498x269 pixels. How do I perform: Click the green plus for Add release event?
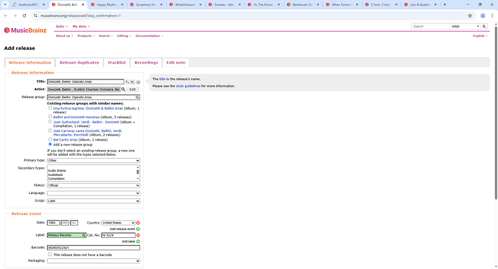click(x=138, y=229)
